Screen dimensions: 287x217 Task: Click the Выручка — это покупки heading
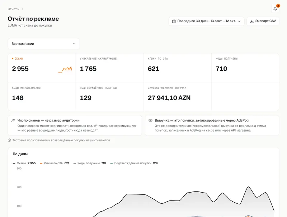202,121
